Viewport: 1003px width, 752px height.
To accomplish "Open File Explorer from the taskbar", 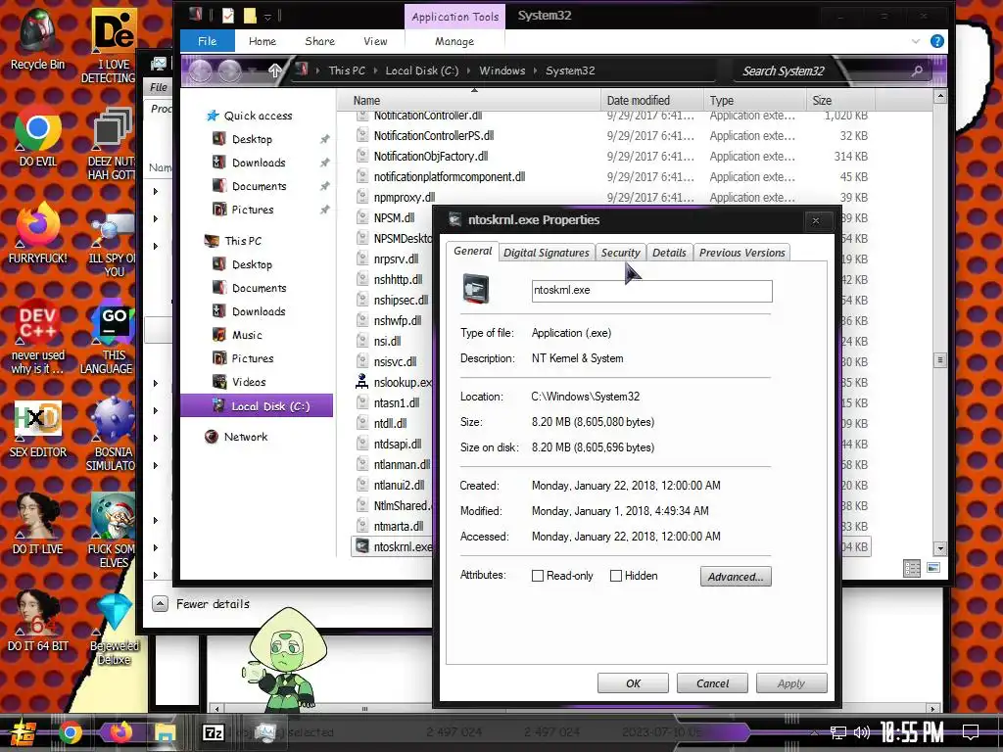I will (x=165, y=732).
